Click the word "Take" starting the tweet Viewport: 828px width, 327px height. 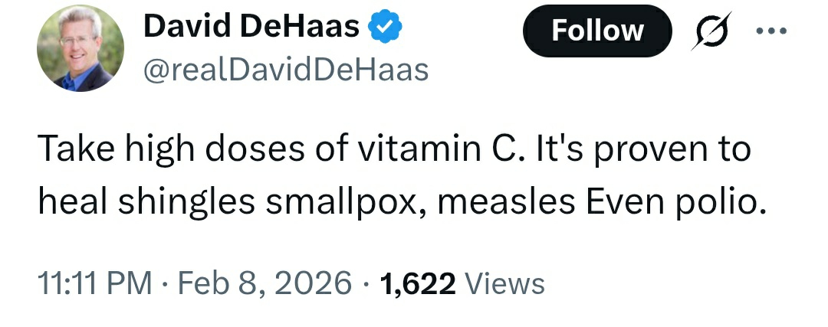[71, 149]
